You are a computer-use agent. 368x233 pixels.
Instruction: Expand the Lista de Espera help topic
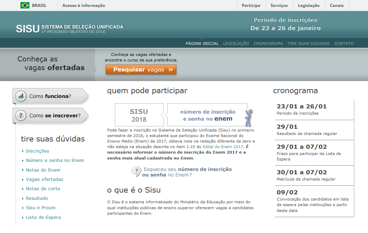[43, 217]
